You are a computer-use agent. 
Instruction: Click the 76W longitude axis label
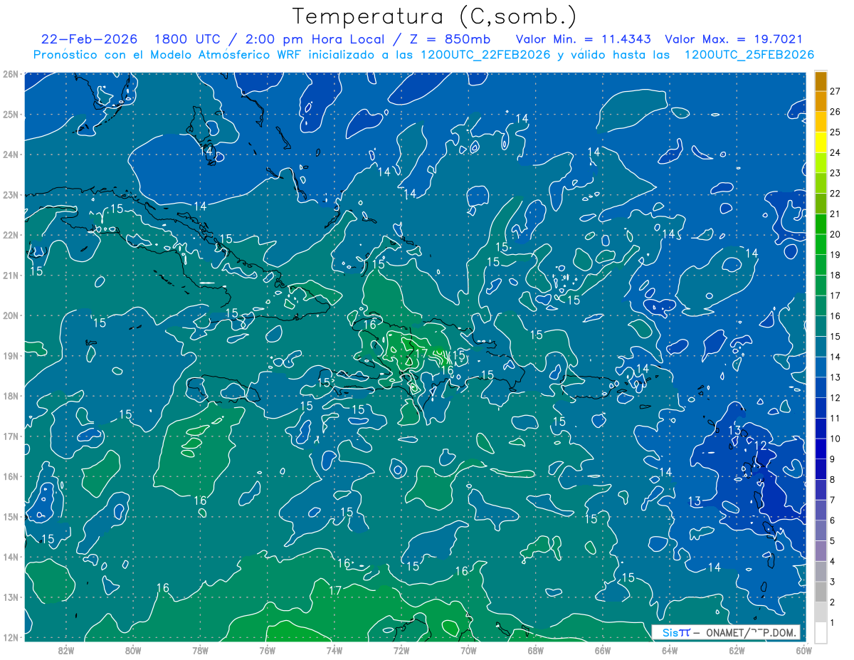pyautogui.click(x=267, y=649)
